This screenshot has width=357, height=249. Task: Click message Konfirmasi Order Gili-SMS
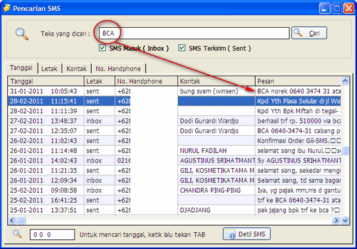point(299,141)
